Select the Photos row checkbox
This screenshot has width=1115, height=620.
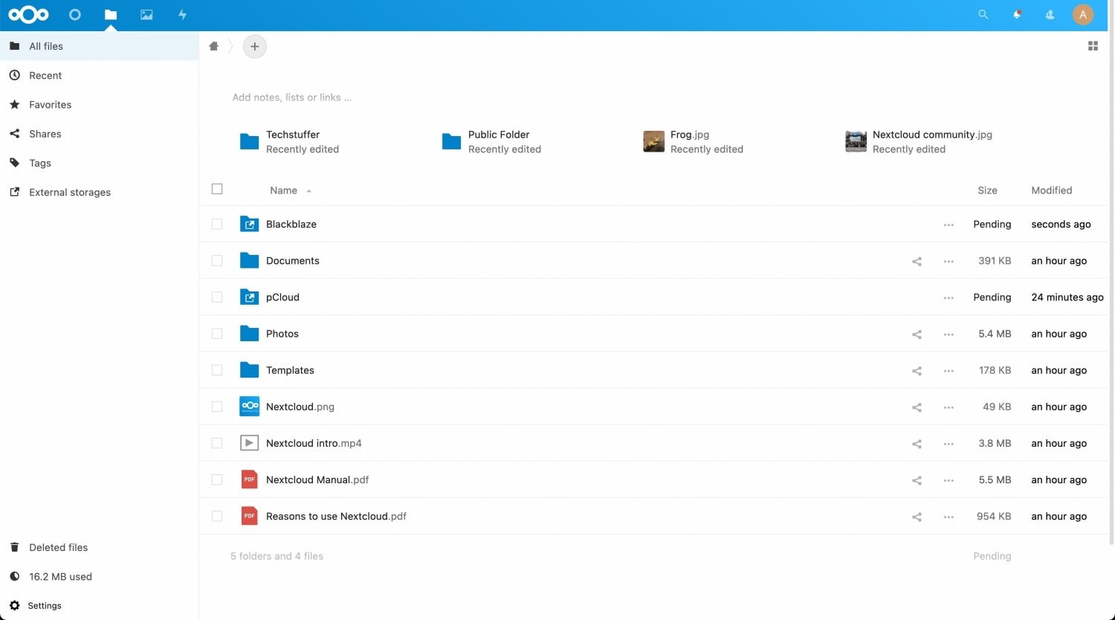tap(217, 333)
